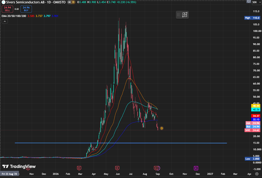Open the SEK currency dropdown
The width and height of the screenshot is (262, 178).
pyautogui.click(x=257, y=2)
